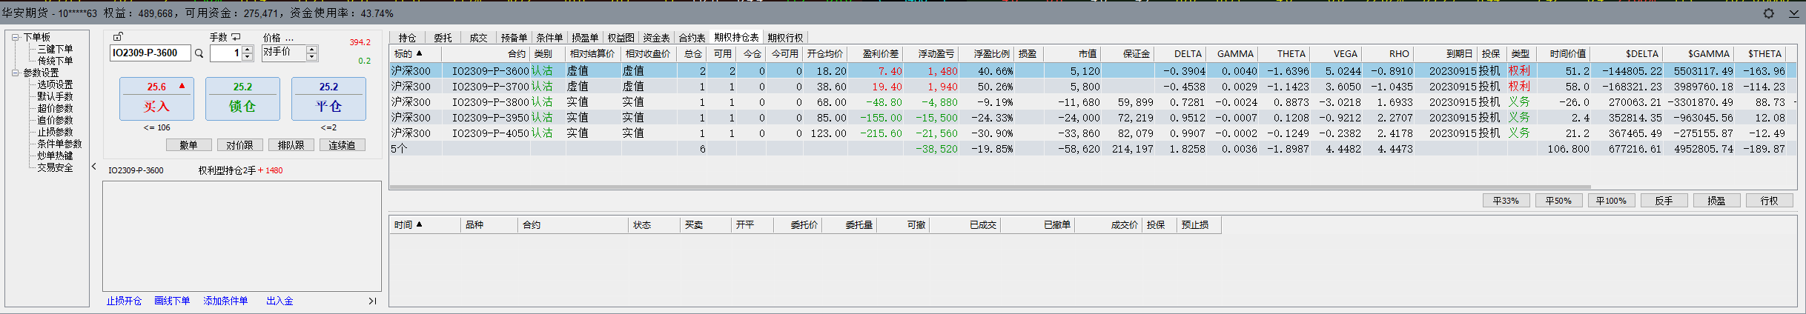The height and width of the screenshot is (314, 1806).
Task: Collapse the left sidebar with the arrow handle
Action: pyautogui.click(x=94, y=167)
